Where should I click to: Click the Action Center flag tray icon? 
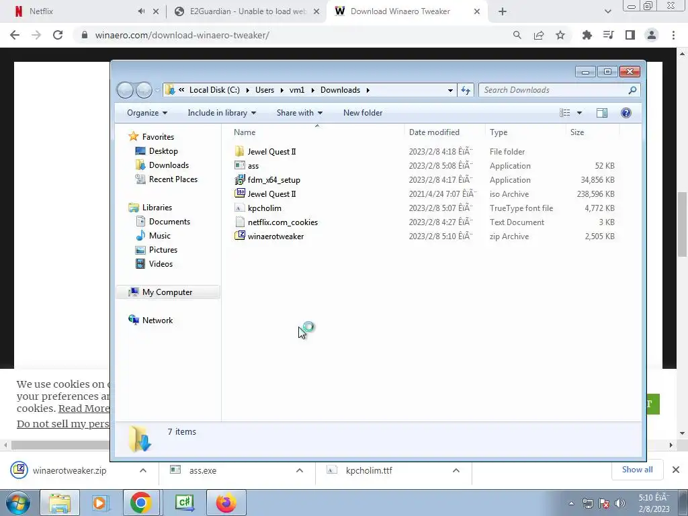point(604,504)
